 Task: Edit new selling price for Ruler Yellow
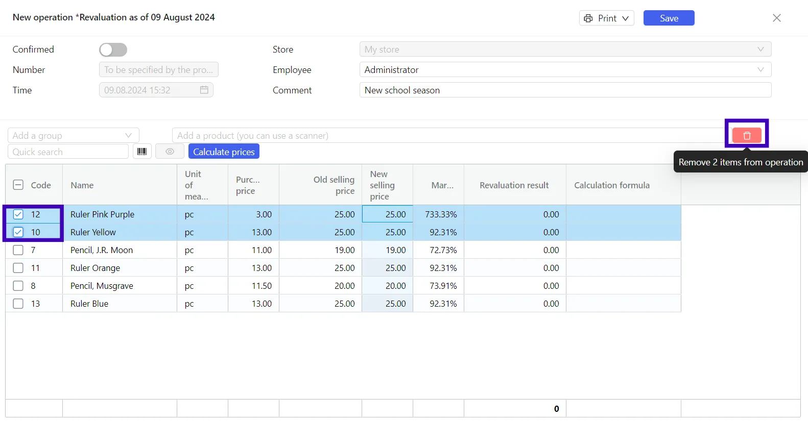point(387,232)
